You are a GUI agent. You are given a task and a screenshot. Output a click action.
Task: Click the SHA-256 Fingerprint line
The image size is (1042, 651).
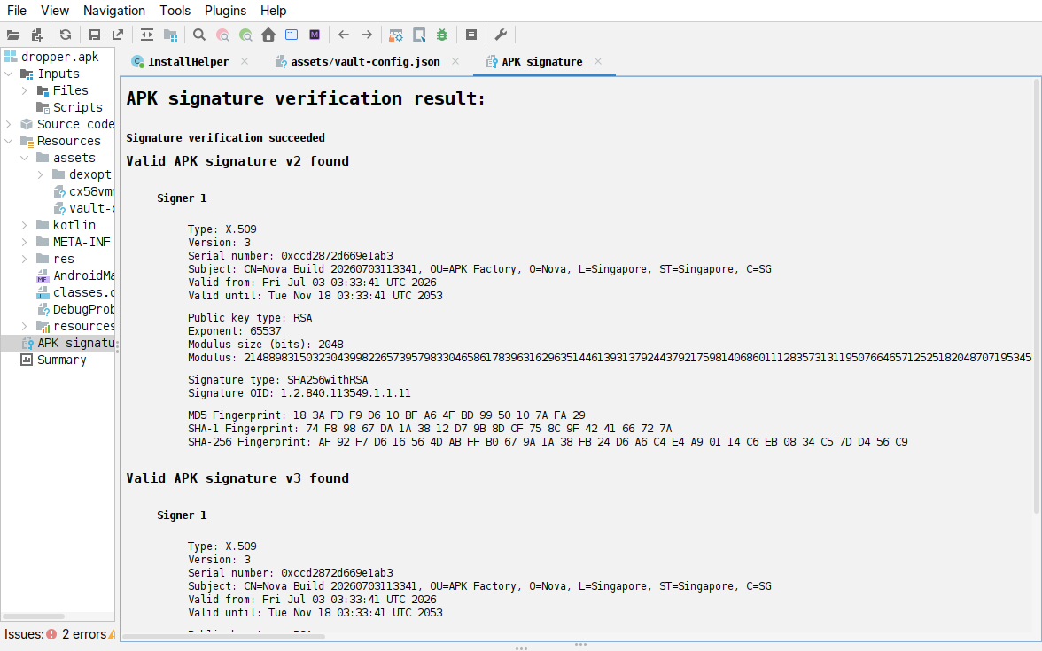coord(548,442)
